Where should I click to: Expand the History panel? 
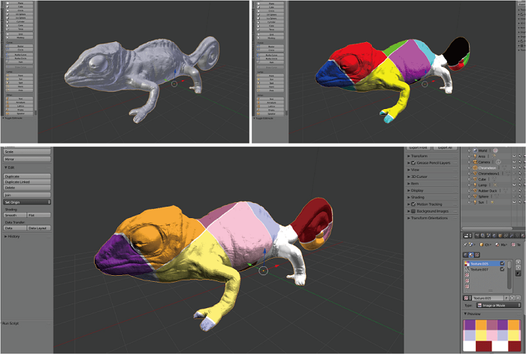[14, 236]
